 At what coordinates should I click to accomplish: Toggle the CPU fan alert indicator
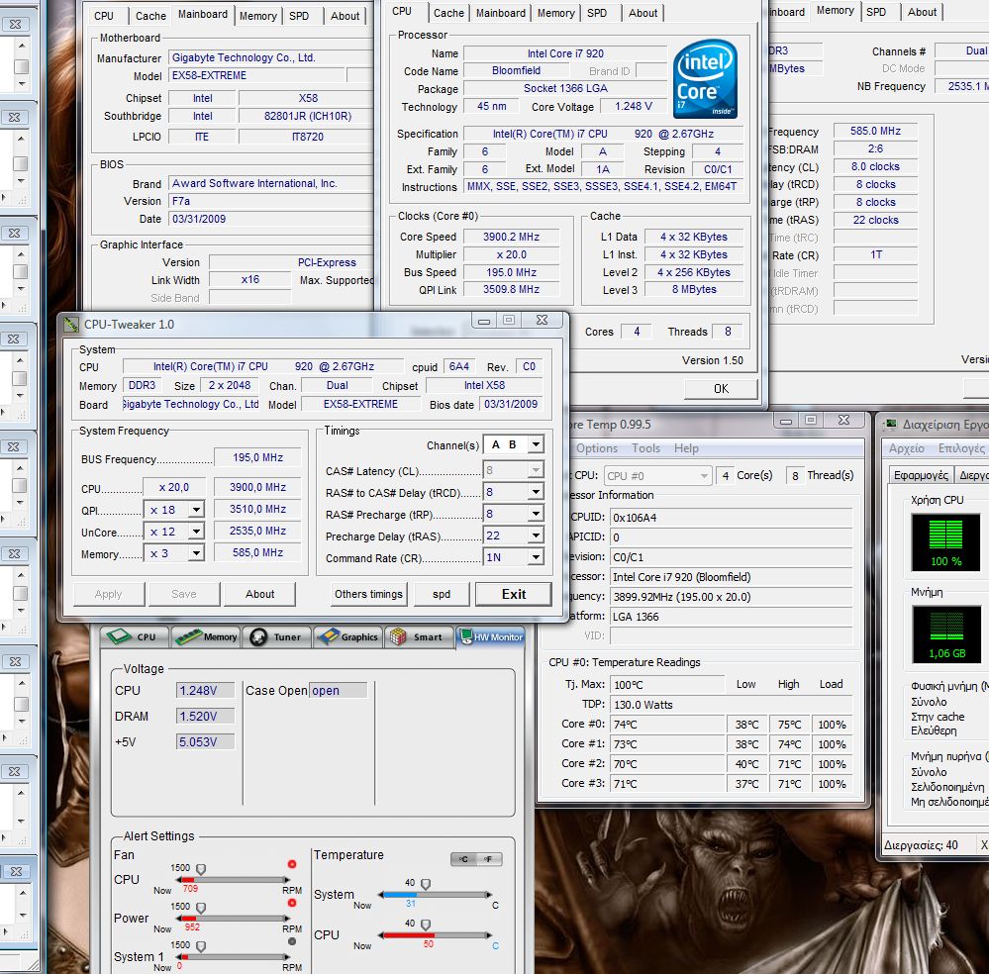pos(291,863)
